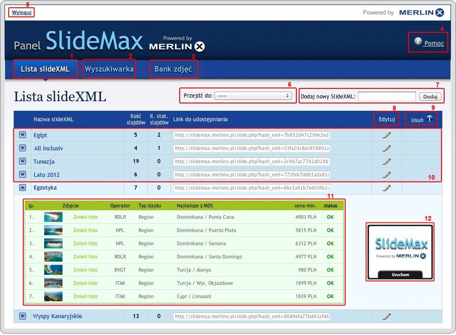Viewport: 456px width, 335px height.
Task: Click Zmień foto for Wyc. Objazdowe
Action: pos(85,283)
